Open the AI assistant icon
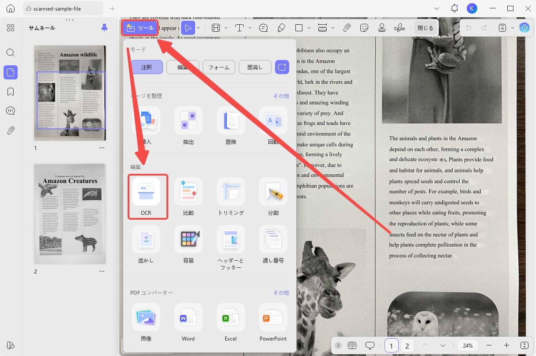 point(524,28)
